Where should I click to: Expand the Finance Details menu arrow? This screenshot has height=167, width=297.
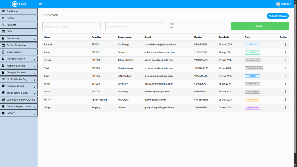34,87
